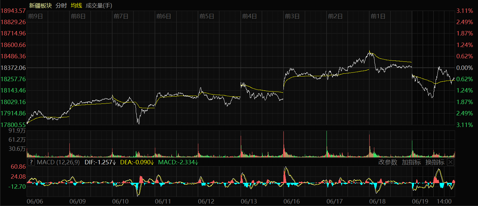Click the green MACD value readout
This screenshot has height=206, width=478.
(178, 162)
